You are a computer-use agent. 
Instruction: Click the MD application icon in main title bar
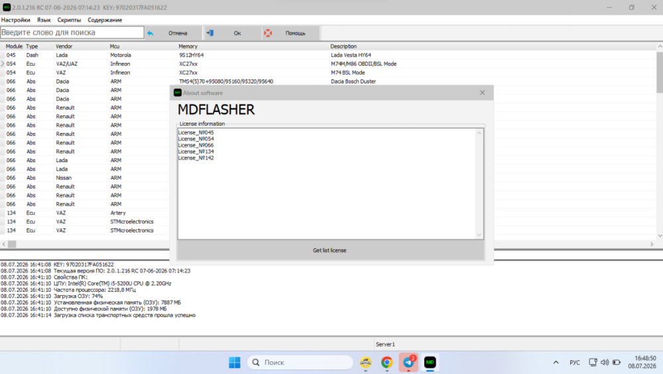7,7
